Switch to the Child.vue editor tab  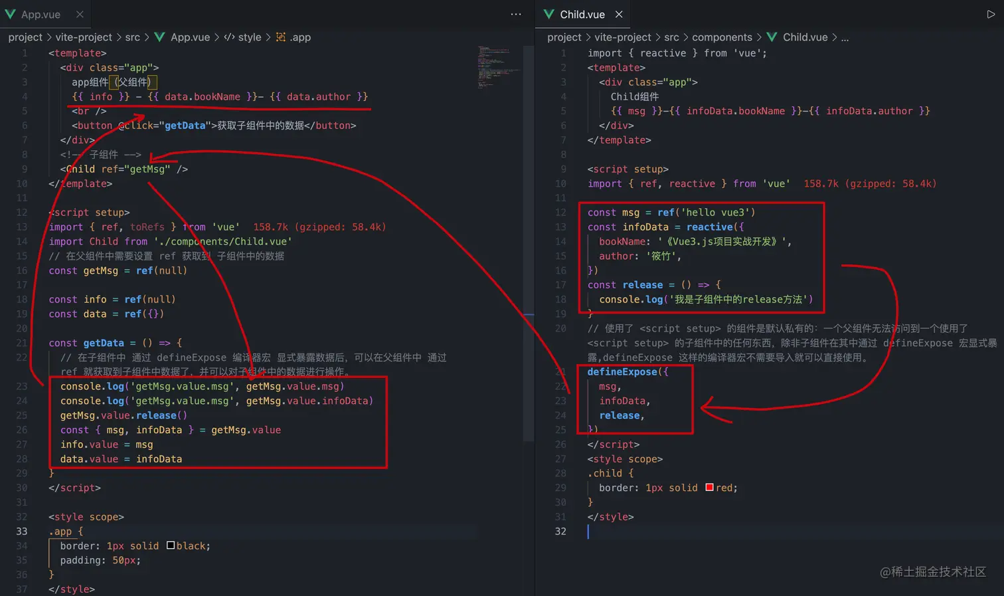point(582,14)
